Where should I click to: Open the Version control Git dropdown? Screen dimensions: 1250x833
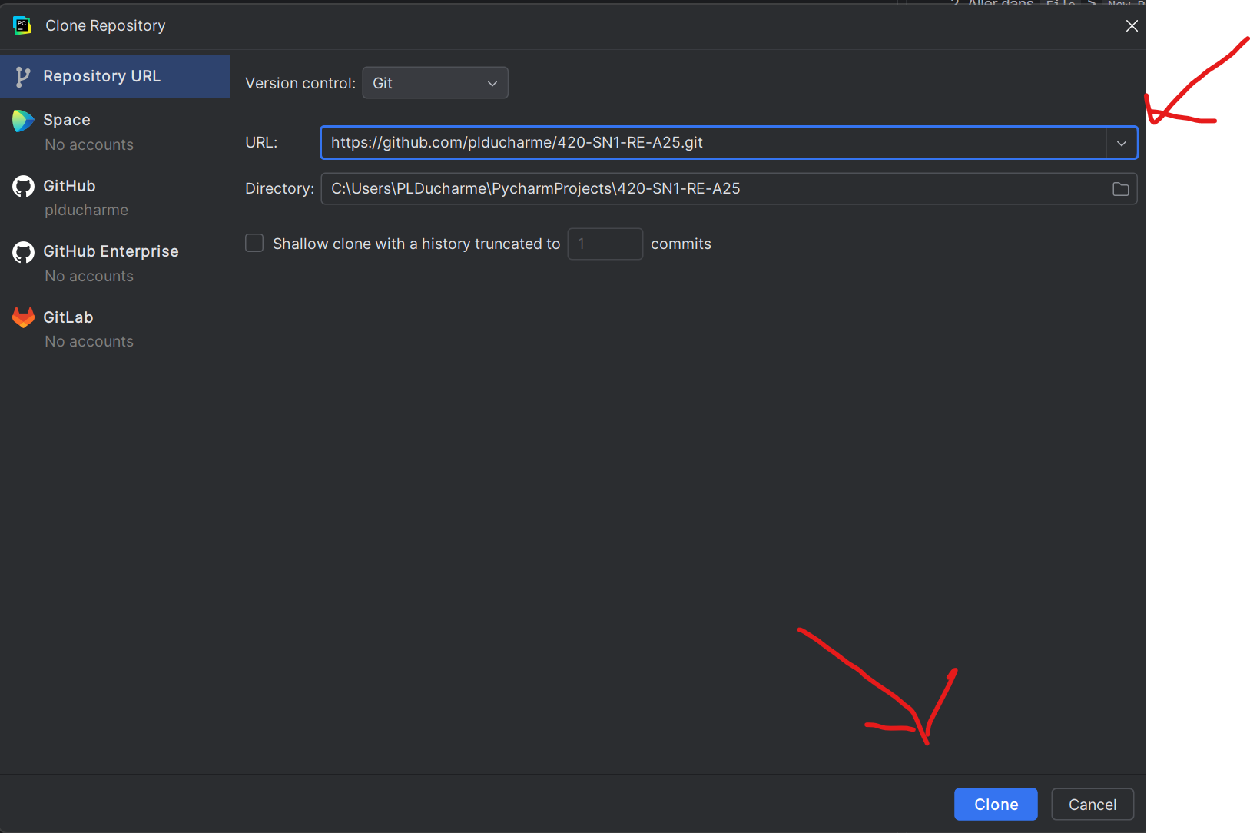pyautogui.click(x=435, y=83)
